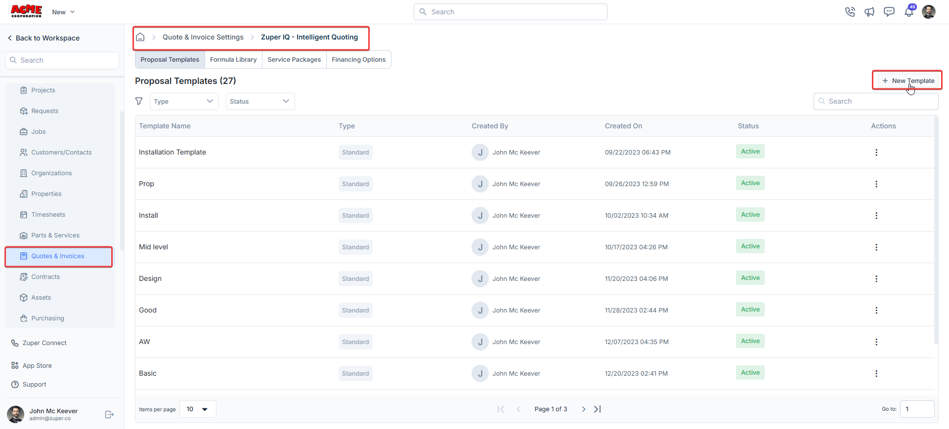Focus the templates table search field
Viewport: 949px width, 429px height.
coord(876,101)
